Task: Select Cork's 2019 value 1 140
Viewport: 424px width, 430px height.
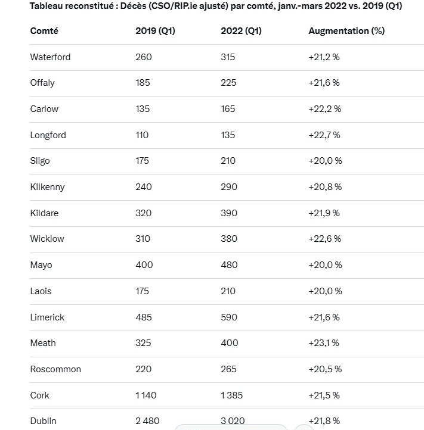Action: click(x=147, y=395)
